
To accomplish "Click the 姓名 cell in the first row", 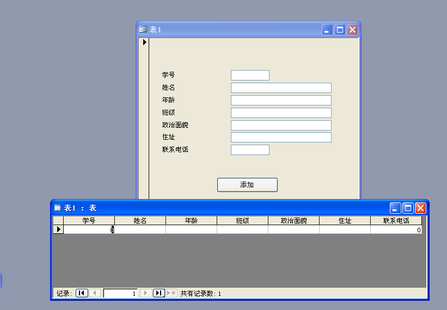I will 140,230.
